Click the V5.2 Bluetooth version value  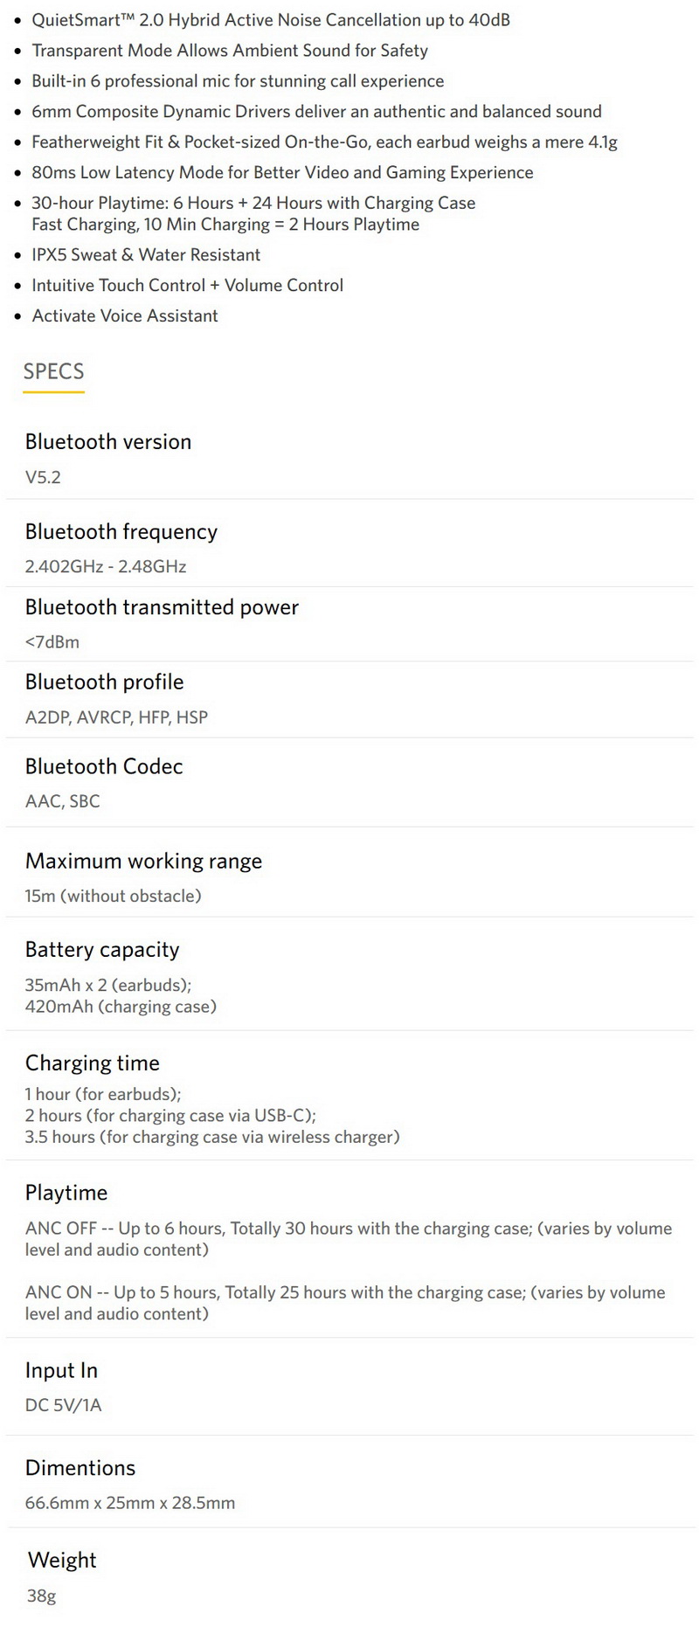[43, 477]
